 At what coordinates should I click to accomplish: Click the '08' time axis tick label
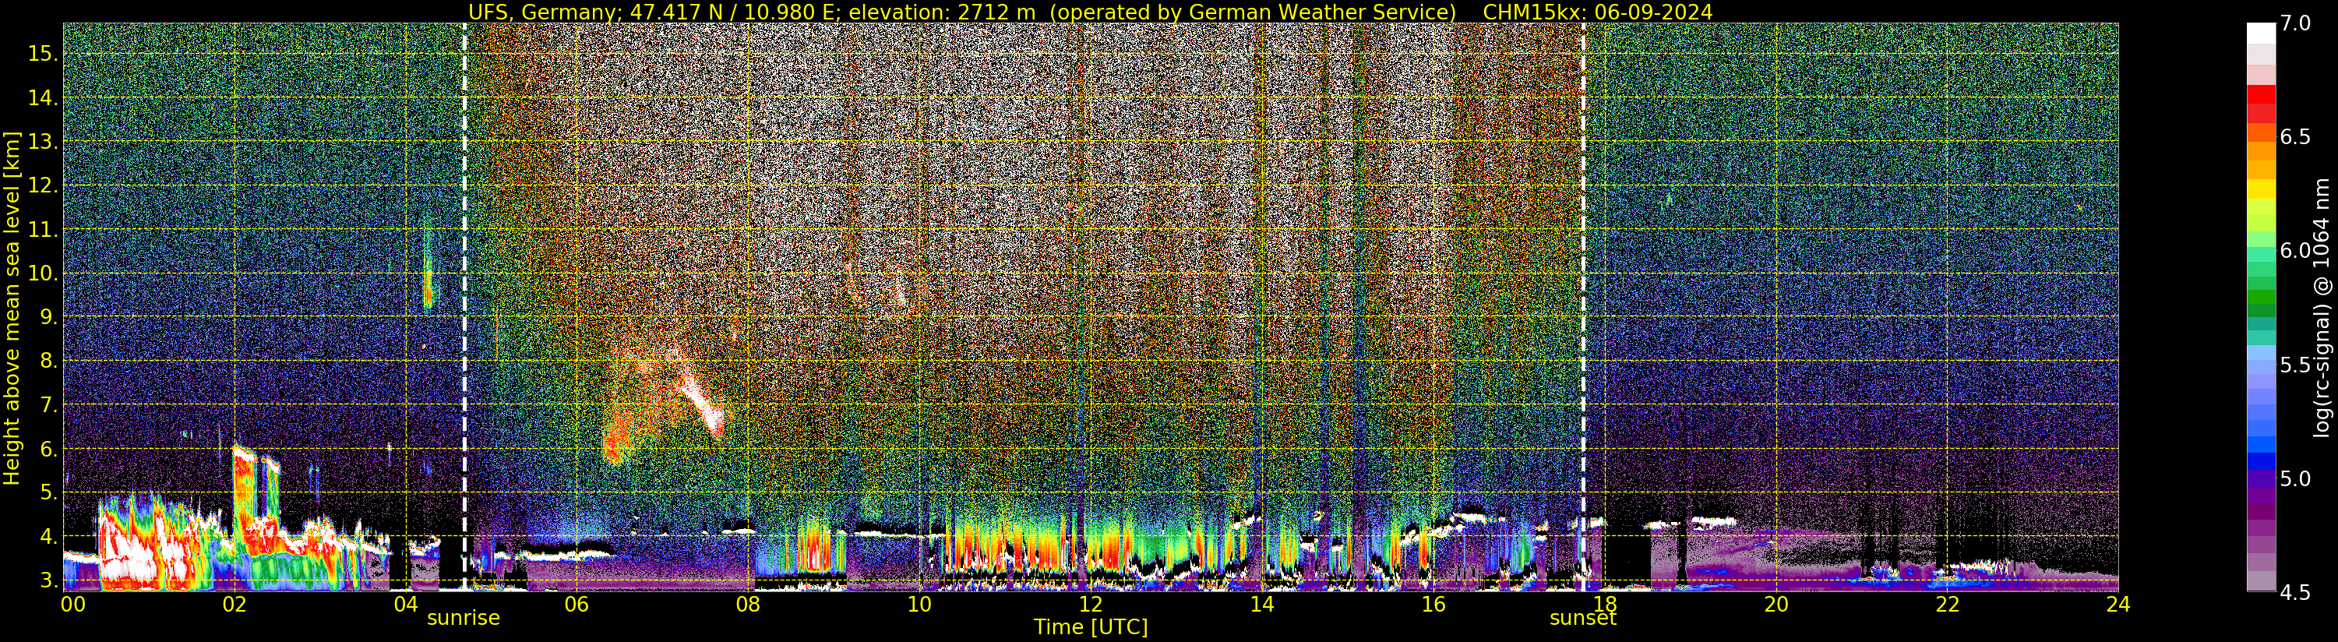(x=748, y=605)
